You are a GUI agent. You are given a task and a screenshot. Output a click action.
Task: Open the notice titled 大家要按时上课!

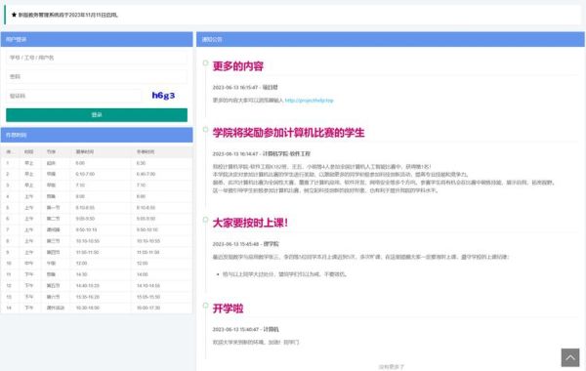(250, 223)
